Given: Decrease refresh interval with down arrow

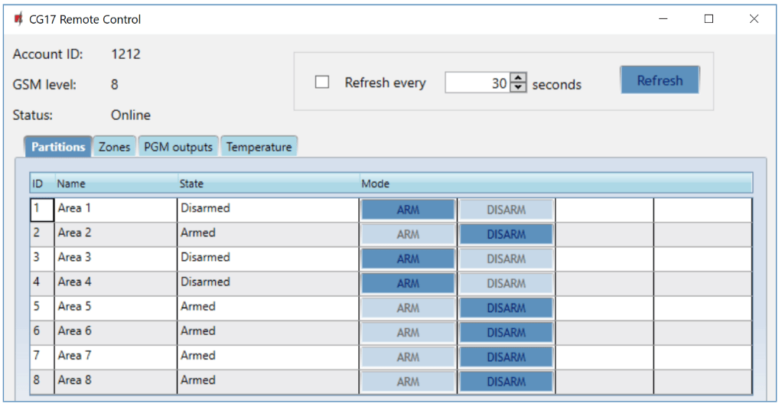Looking at the screenshot, I should pyautogui.click(x=519, y=87).
